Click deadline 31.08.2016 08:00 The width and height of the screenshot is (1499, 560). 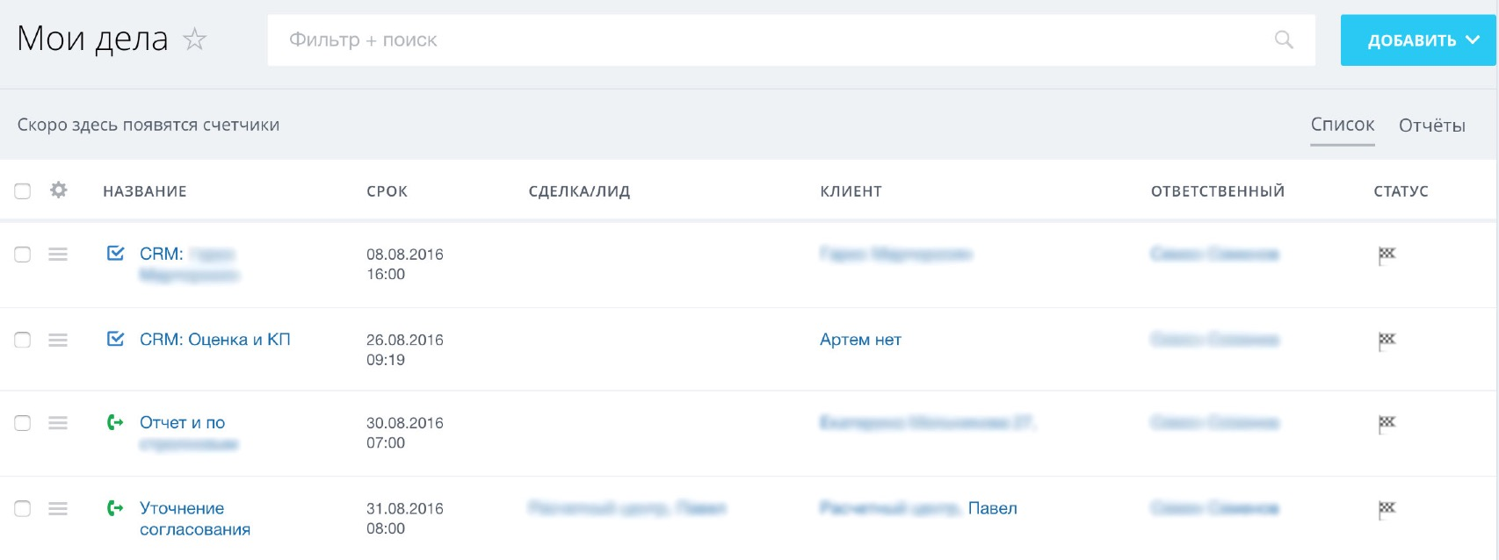[405, 519]
